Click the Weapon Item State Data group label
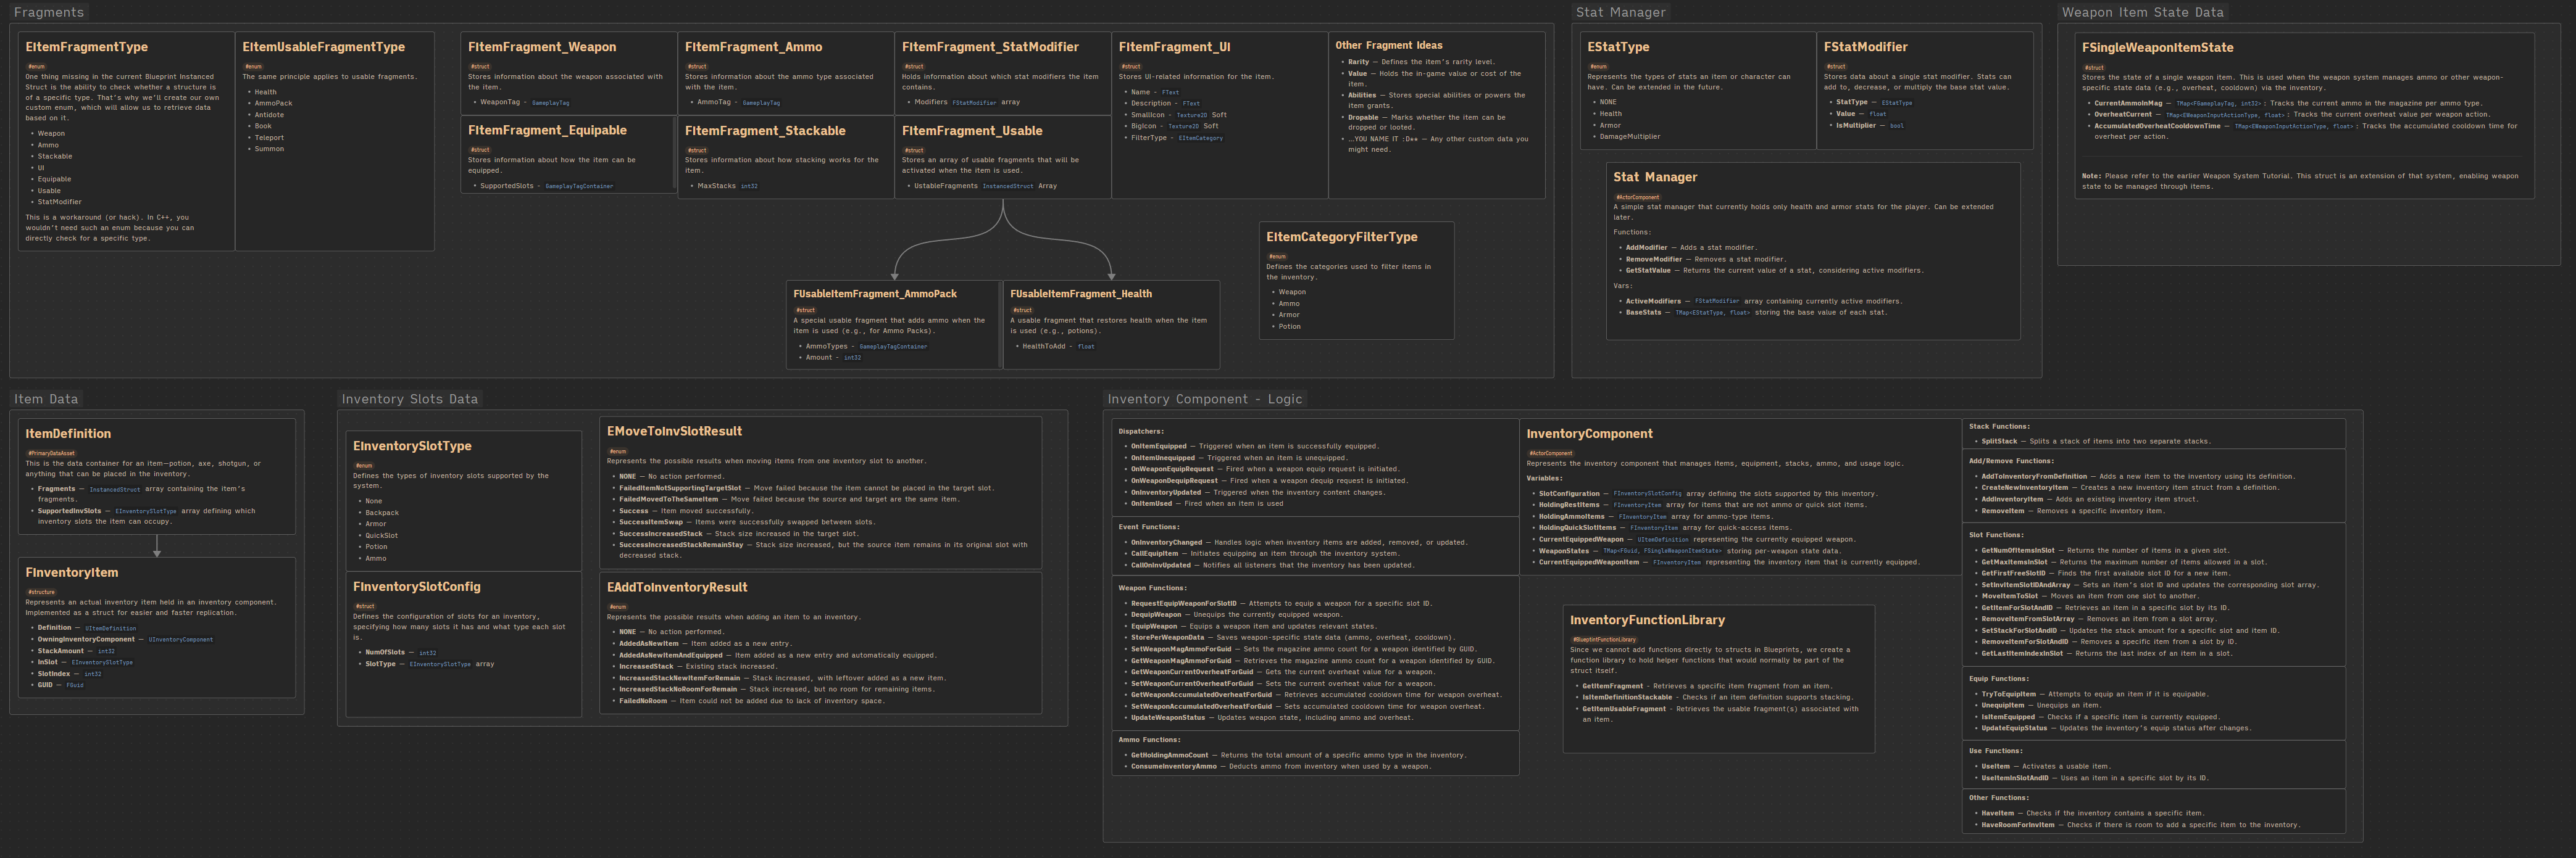The width and height of the screenshot is (2576, 858). (2142, 12)
